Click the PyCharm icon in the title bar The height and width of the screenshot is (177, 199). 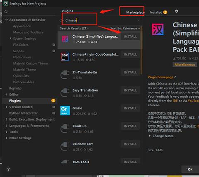click(x=6, y=3)
